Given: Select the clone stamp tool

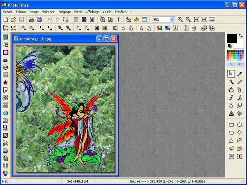Looking at the screenshot, I should [x=231, y=113].
